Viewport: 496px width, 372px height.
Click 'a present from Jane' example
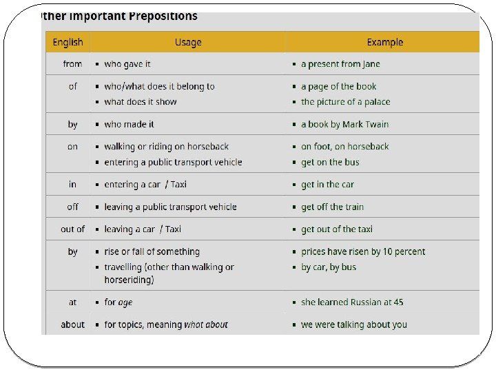click(x=340, y=64)
